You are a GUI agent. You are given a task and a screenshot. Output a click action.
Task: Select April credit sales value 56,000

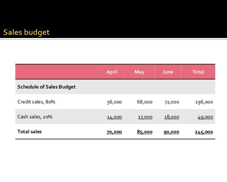coord(114,102)
